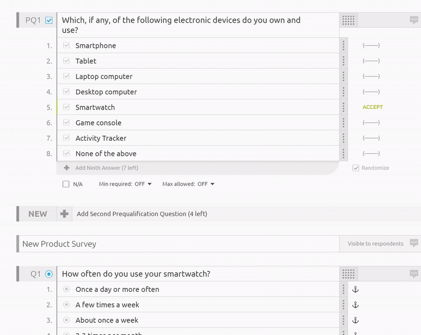Open the Min required dropdown

pos(125,184)
